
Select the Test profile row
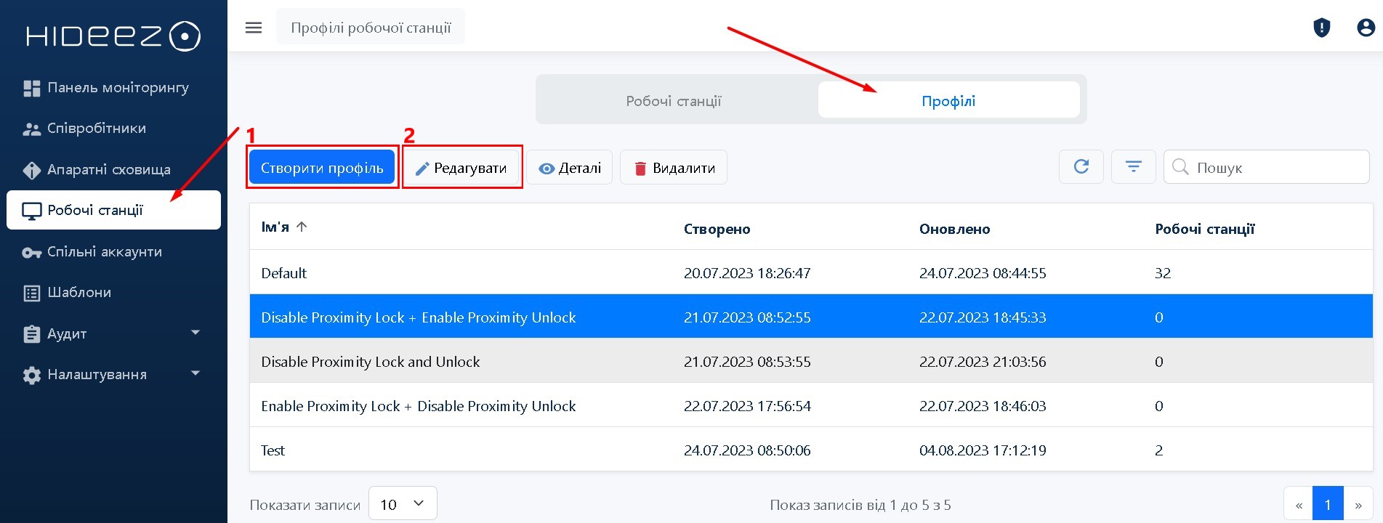click(x=465, y=450)
